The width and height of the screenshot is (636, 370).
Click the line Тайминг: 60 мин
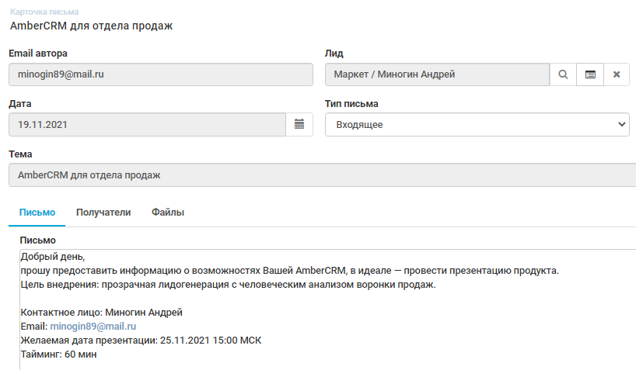pos(58,354)
